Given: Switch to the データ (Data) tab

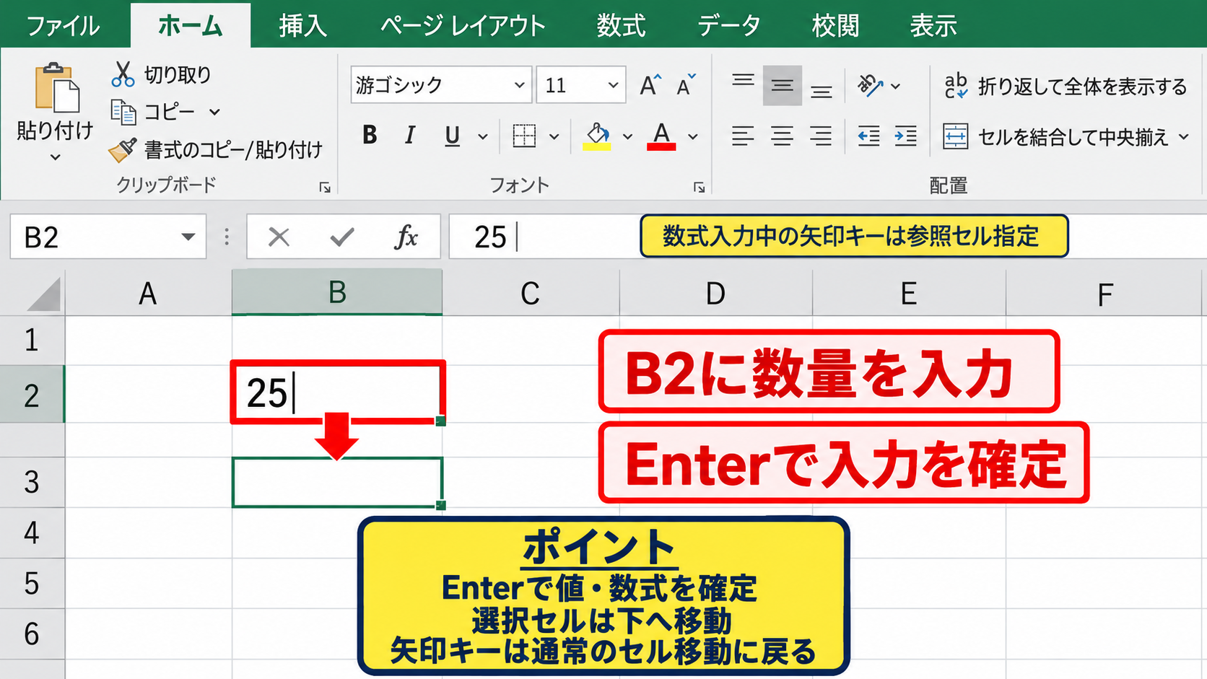Looking at the screenshot, I should (729, 26).
